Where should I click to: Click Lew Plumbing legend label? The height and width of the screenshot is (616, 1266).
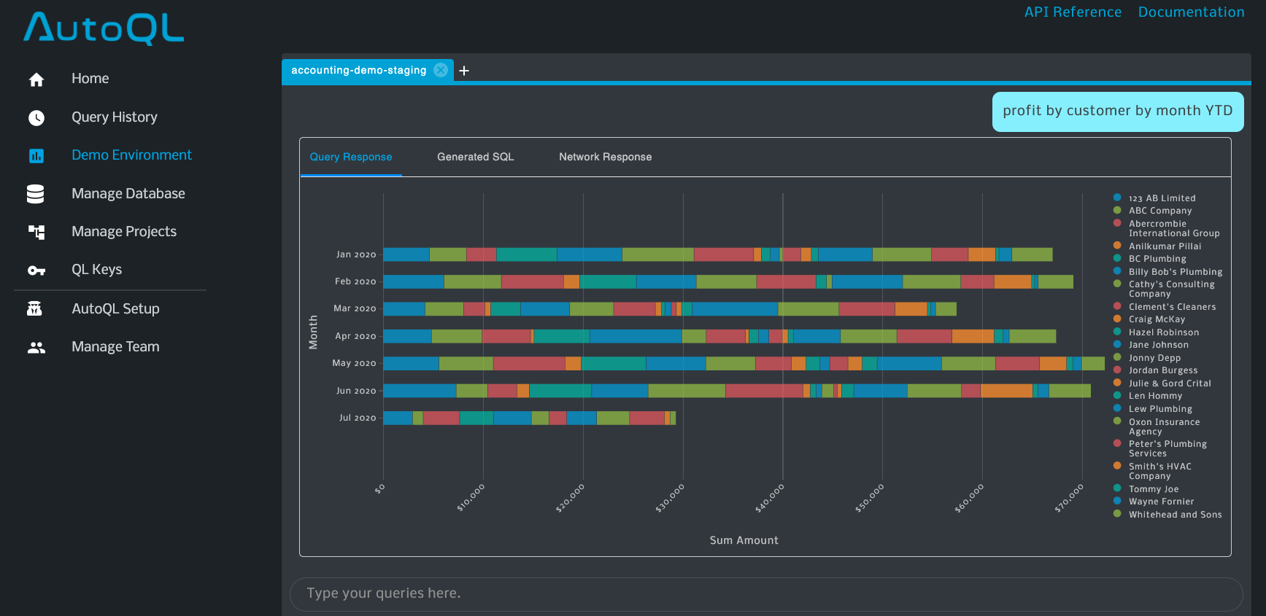pos(1161,409)
